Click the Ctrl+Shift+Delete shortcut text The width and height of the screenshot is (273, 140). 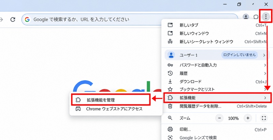[252, 106]
